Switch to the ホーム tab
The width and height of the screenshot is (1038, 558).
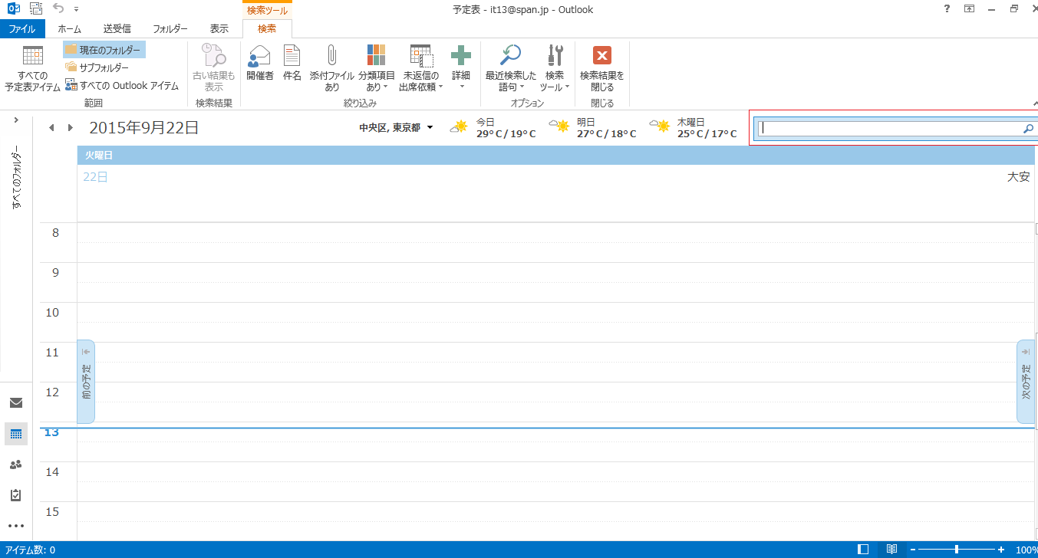(70, 29)
